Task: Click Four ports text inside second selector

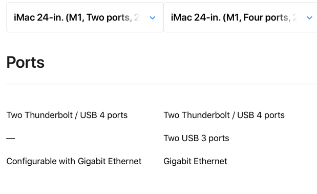Action: (266, 17)
